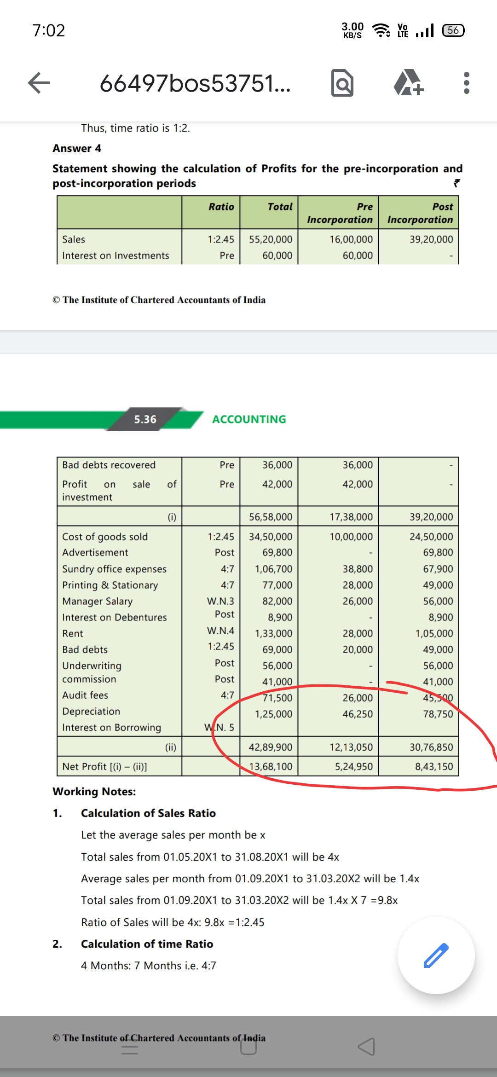This screenshot has height=1077, width=497.
Task: Tap the file title 66497bos53751
Action: click(x=195, y=83)
